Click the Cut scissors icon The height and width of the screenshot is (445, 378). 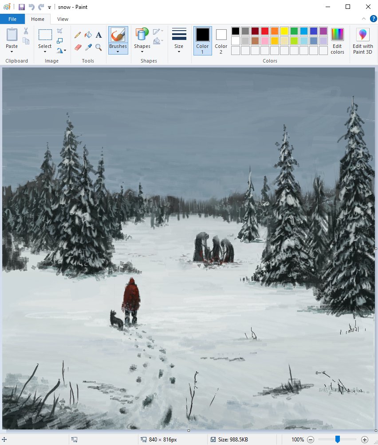pyautogui.click(x=26, y=31)
